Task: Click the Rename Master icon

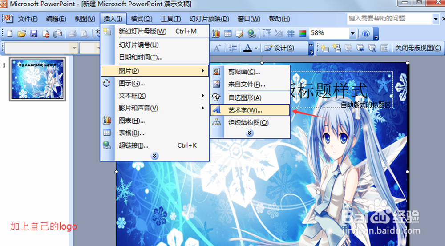Action: point(372,48)
